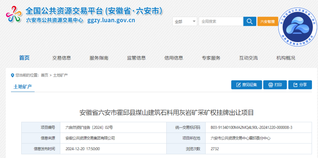Click the 首页 breadcrumb link
Image resolution: width=318 pixels, height=158 pixels.
coord(44,75)
